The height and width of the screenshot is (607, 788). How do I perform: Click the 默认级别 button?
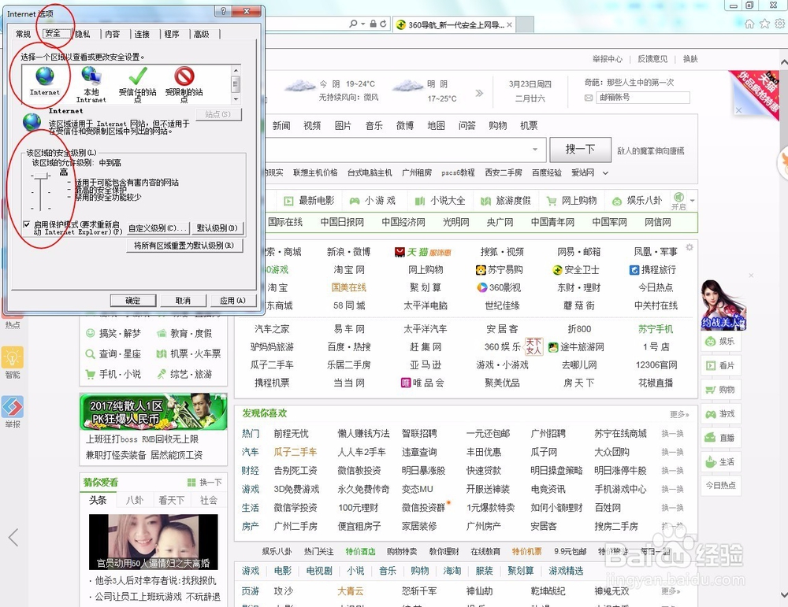pos(217,228)
